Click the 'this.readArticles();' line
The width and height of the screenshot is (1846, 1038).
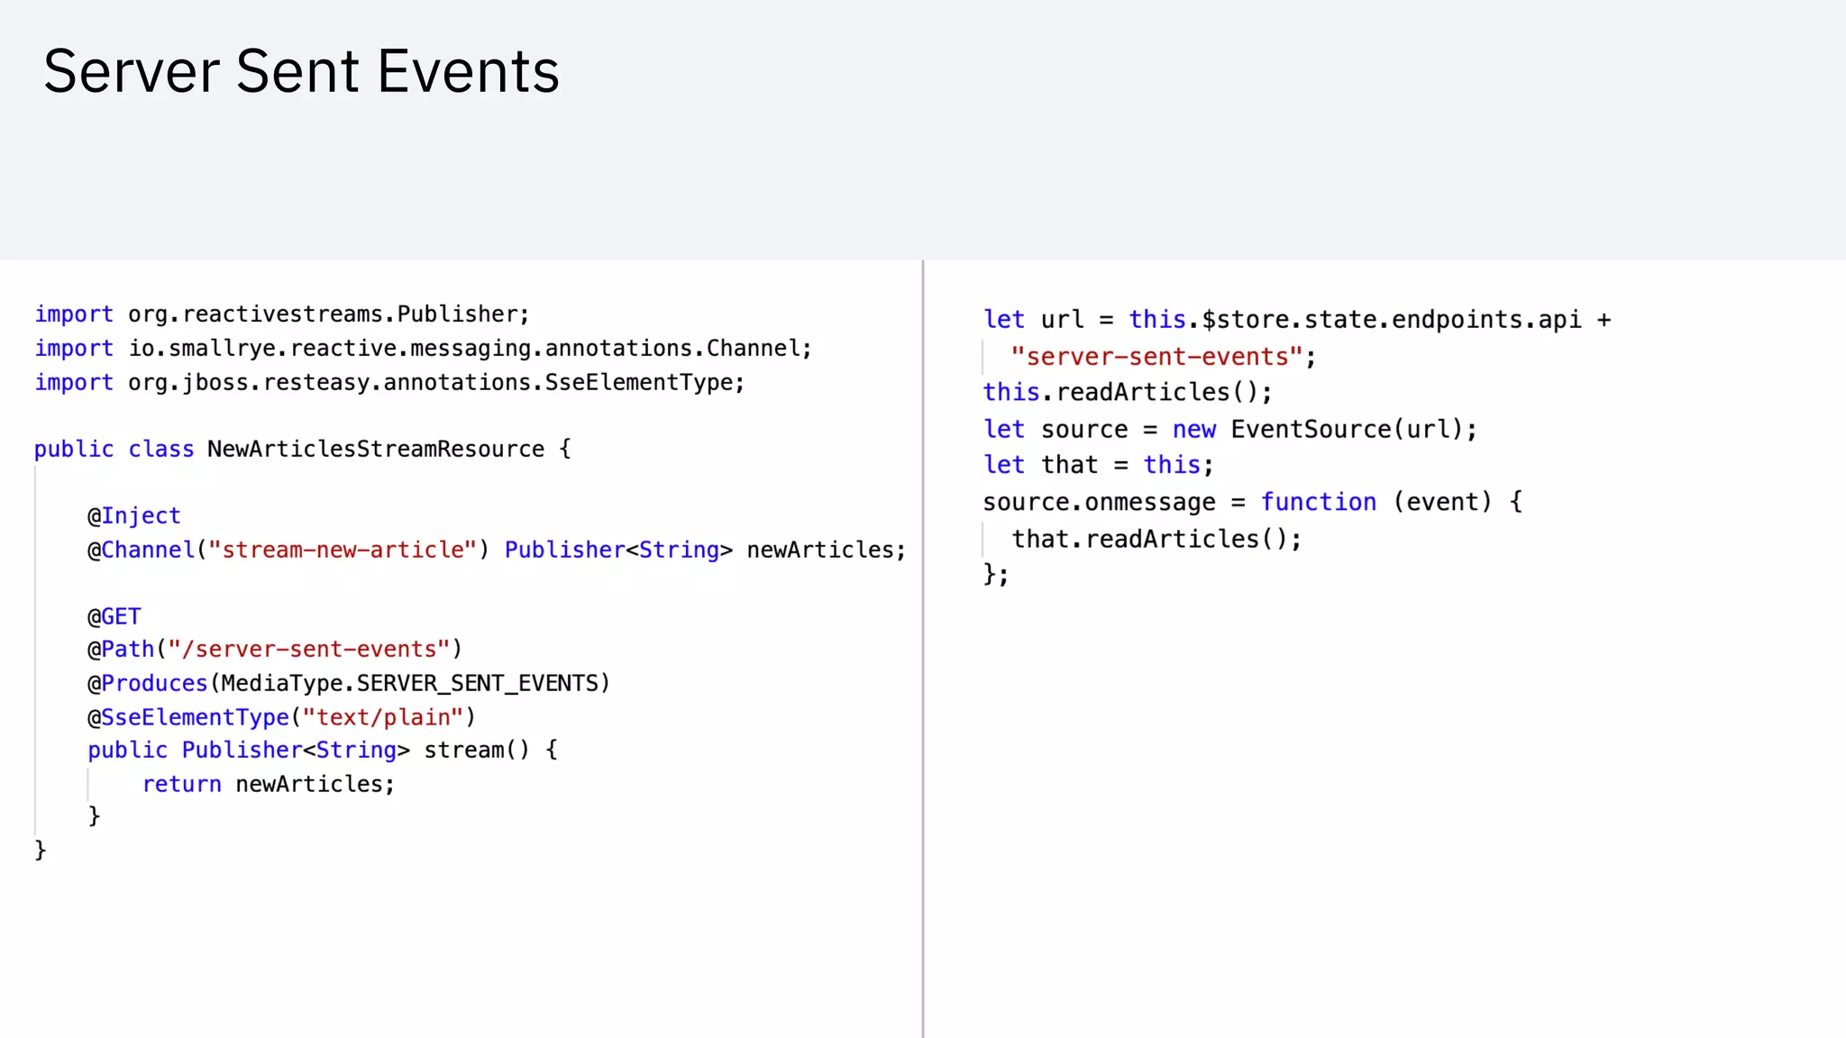coord(1128,393)
